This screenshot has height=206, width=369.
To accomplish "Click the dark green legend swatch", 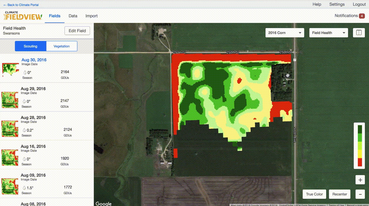I will pos(360,129).
